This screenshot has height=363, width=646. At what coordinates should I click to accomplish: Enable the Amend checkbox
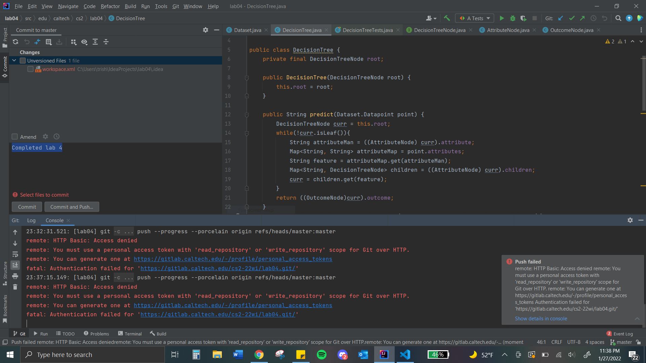15,137
